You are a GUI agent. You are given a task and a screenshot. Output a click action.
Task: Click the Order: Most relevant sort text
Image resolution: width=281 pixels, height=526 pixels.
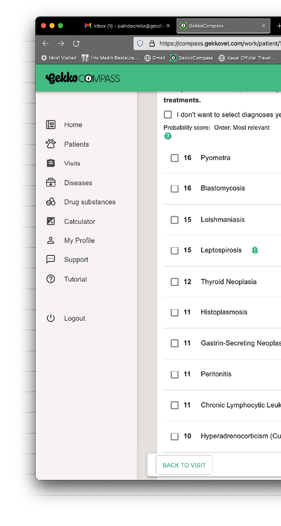[x=242, y=127]
